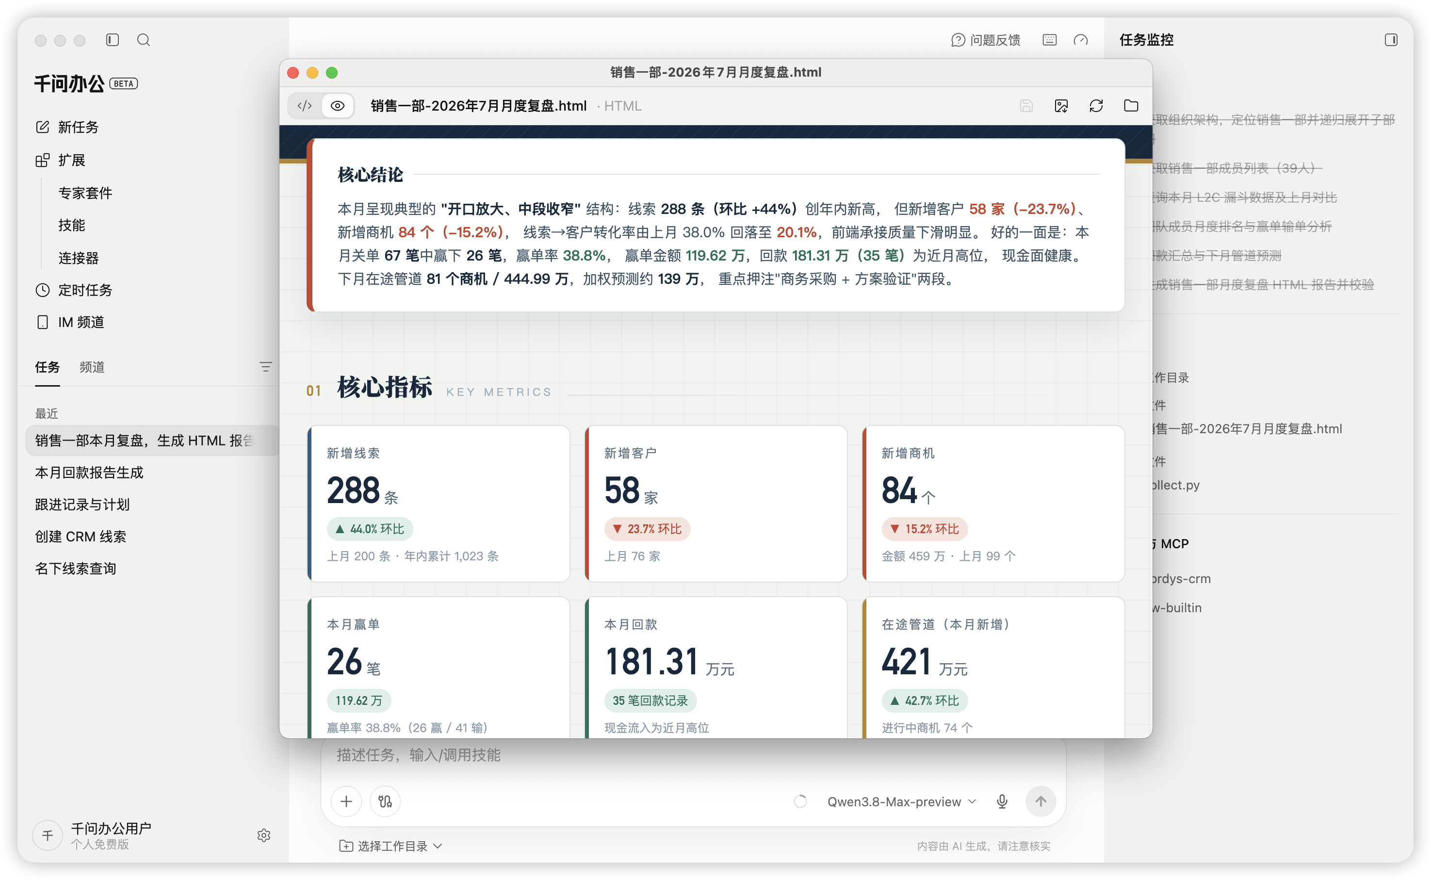This screenshot has width=1431, height=880.
Task: Toggle the left sidebar panel icon
Action: click(113, 40)
